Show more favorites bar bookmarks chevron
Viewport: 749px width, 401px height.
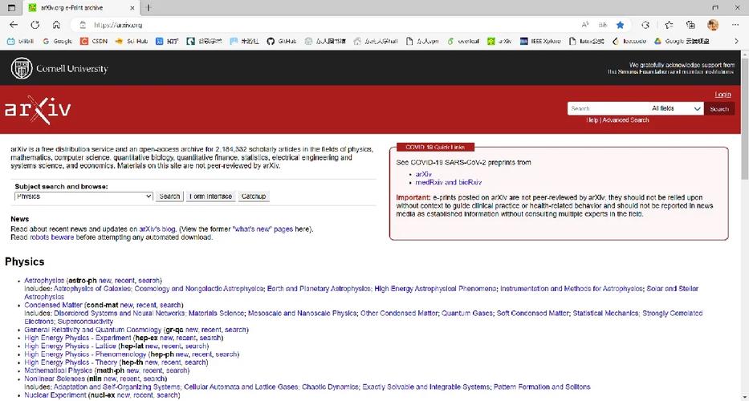click(736, 42)
